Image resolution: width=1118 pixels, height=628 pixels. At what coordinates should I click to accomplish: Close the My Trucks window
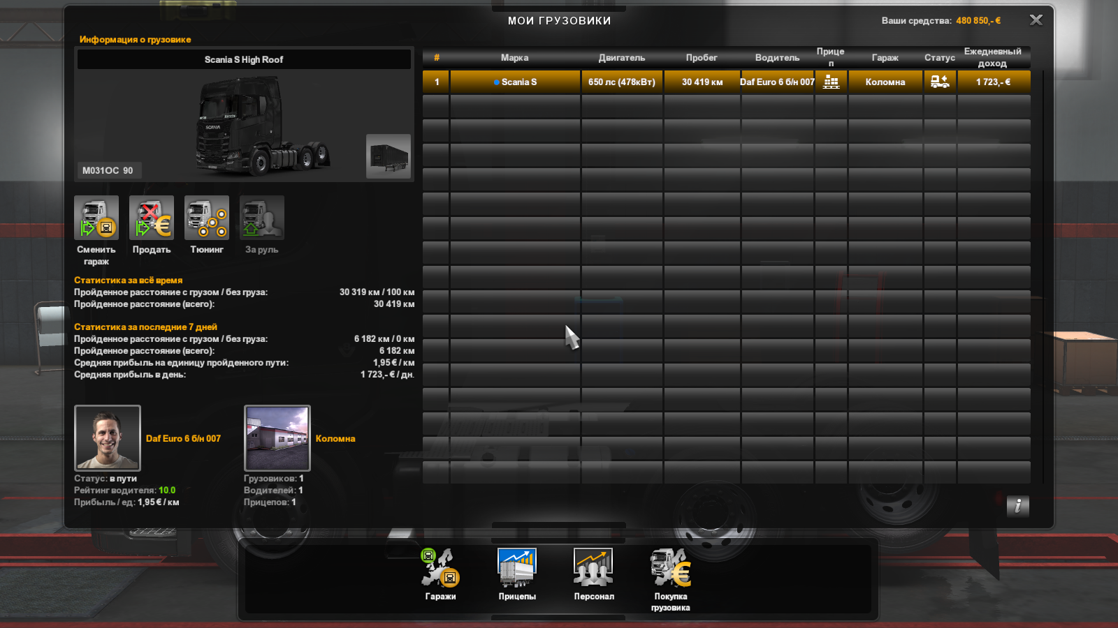[1036, 20]
